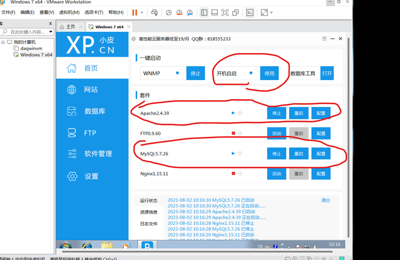Image resolution: width=400 pixels, height=260 pixels.
Task: Open the power options arrow beside the pause icon
Action: point(142,13)
